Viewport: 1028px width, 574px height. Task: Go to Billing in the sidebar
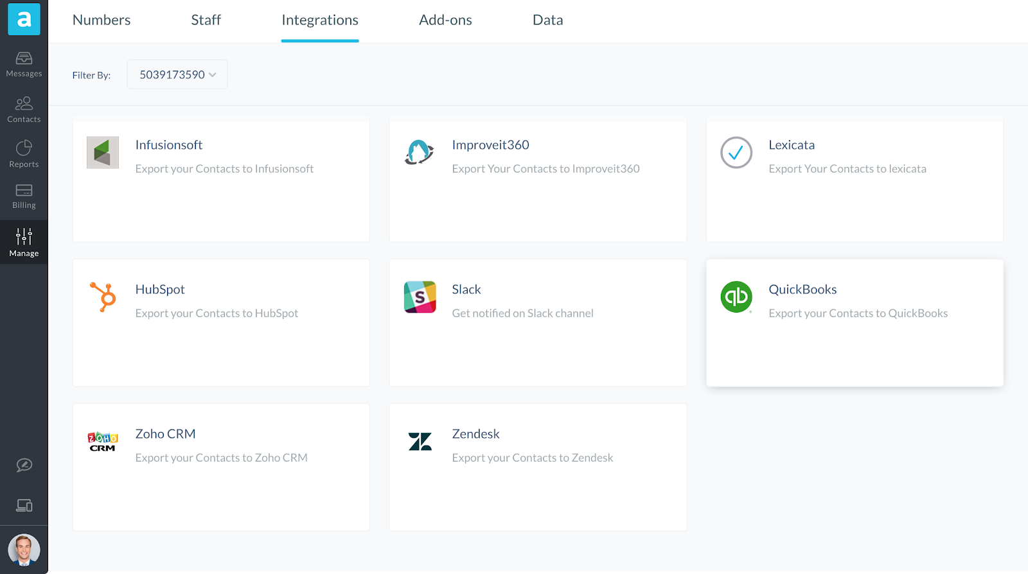(x=24, y=196)
